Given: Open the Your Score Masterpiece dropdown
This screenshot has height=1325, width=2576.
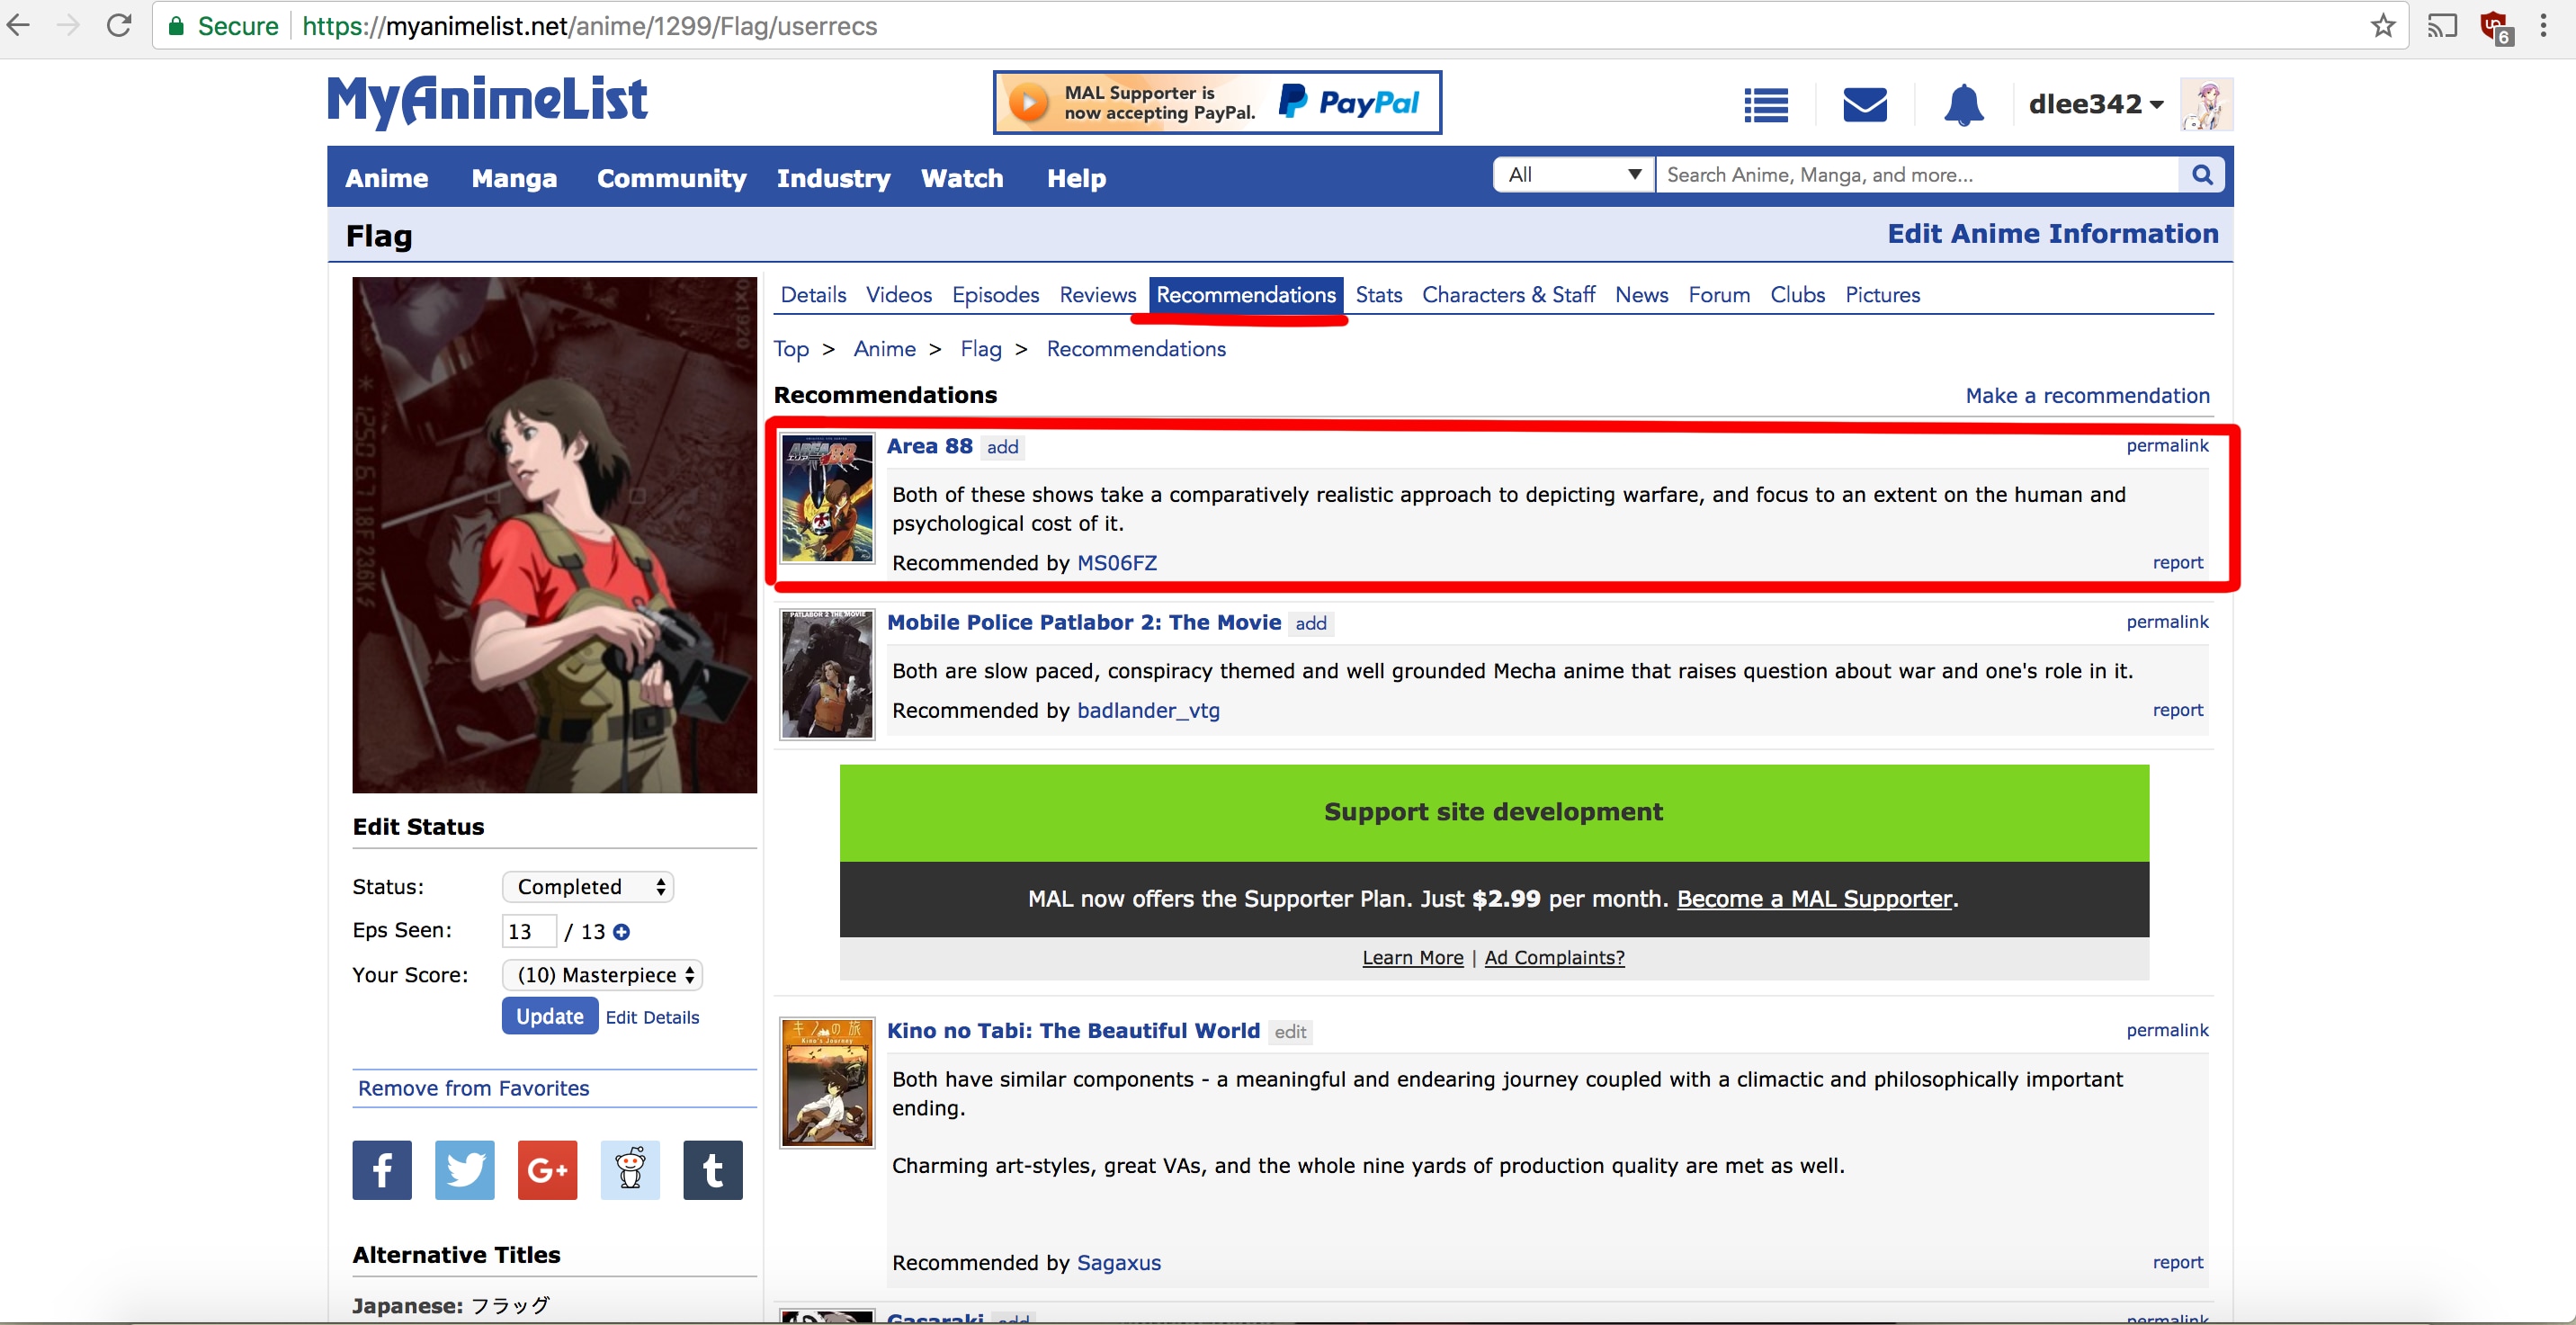Looking at the screenshot, I should tap(602, 975).
